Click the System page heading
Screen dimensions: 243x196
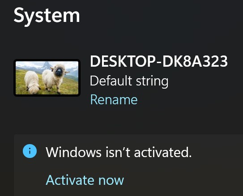47,16
